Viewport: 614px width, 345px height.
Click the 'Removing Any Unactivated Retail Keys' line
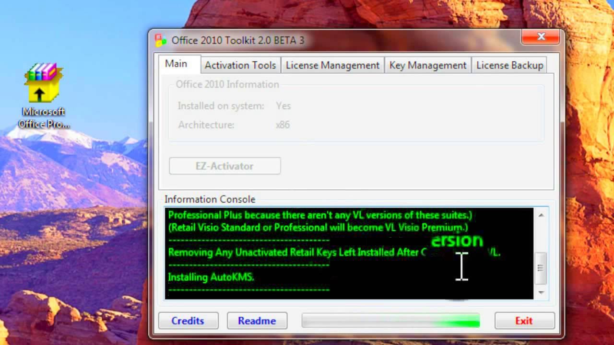point(334,253)
